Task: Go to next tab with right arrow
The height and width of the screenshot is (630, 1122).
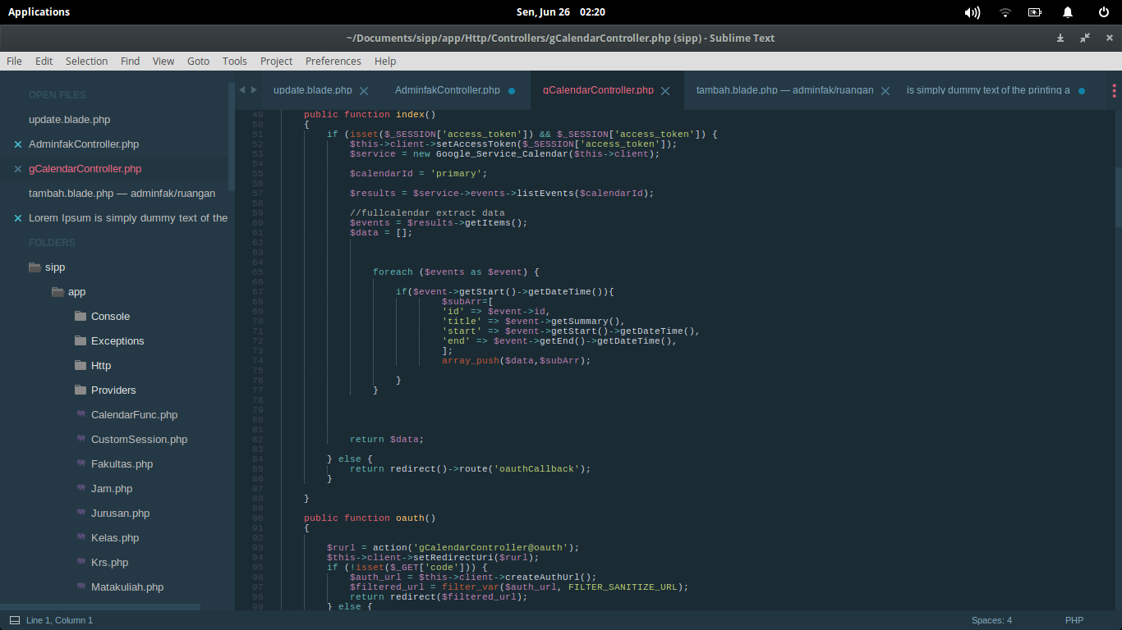Action: tap(254, 90)
